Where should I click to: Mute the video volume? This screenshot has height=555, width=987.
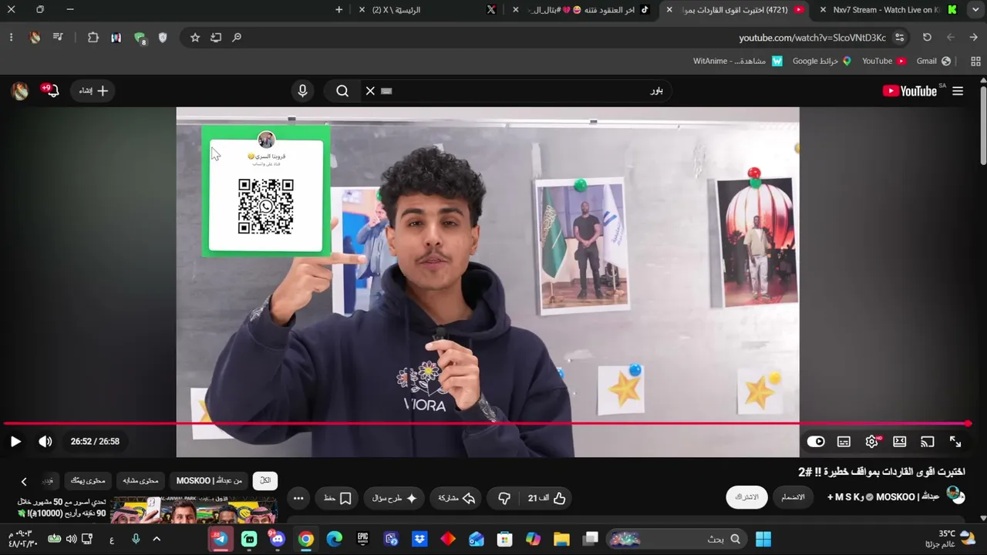tap(45, 442)
